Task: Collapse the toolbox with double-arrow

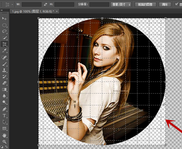Action: coord(2,10)
